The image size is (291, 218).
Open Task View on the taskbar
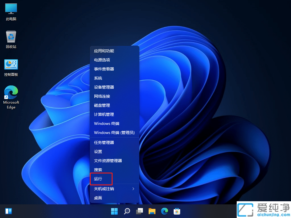pos(139,211)
